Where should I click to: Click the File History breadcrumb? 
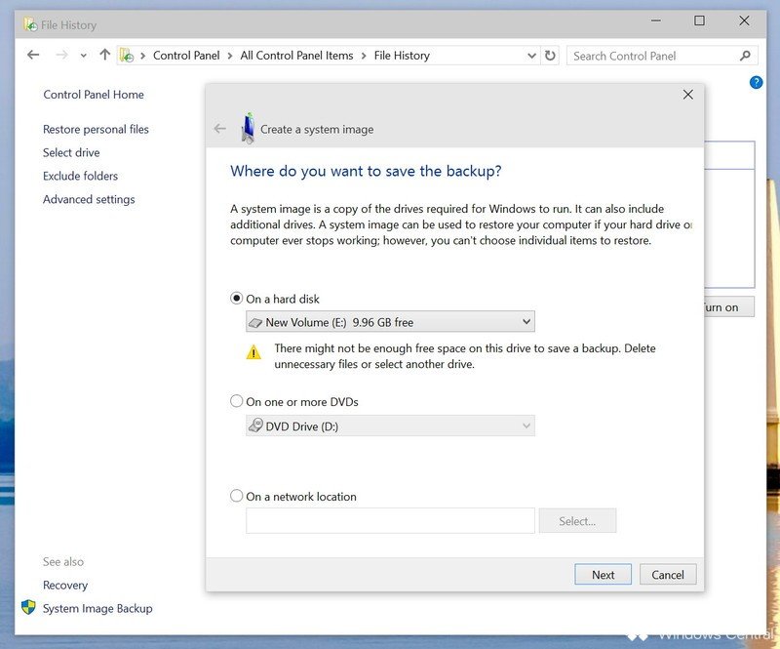(x=402, y=56)
